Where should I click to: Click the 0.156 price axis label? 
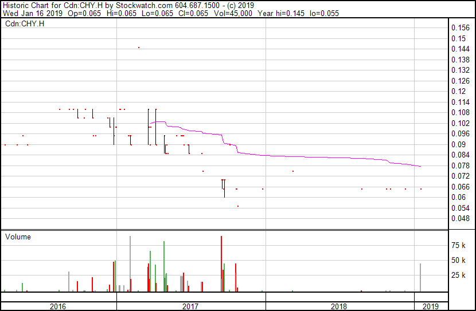click(461, 27)
